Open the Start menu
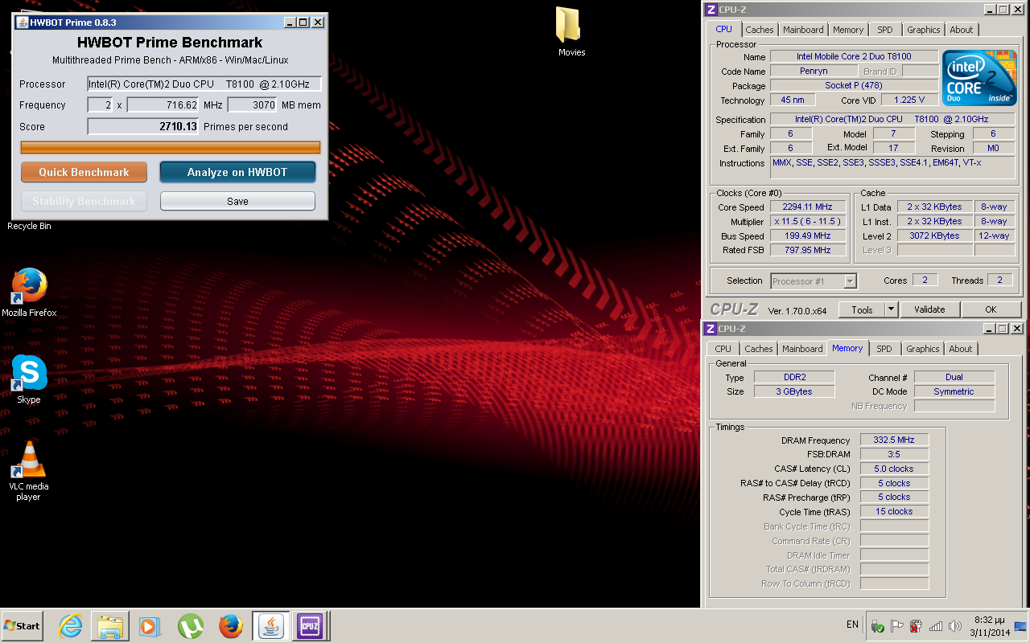 (22, 625)
